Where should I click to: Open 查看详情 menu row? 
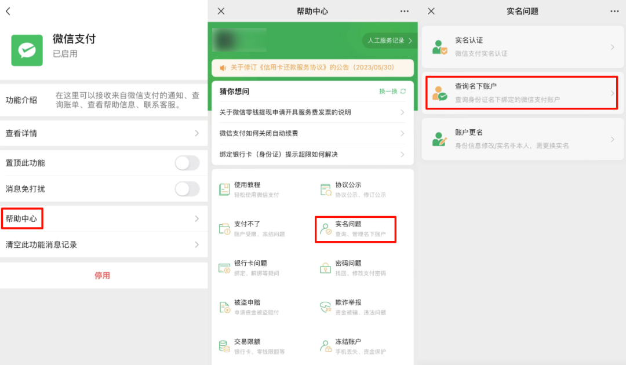point(104,133)
